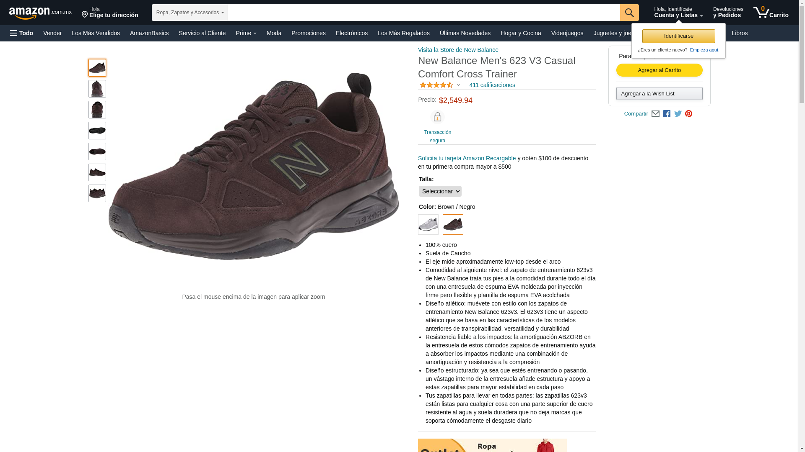Choose the Elige tu dirección location
This screenshot has height=452, width=805.
click(x=110, y=13)
